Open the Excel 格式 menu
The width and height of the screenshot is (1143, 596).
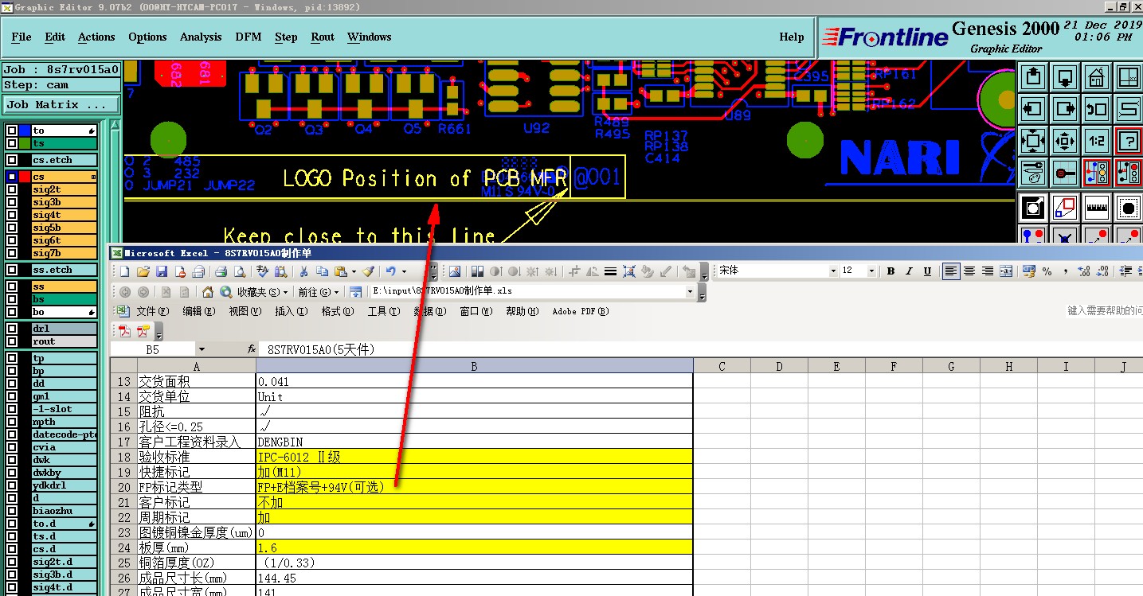tap(337, 311)
